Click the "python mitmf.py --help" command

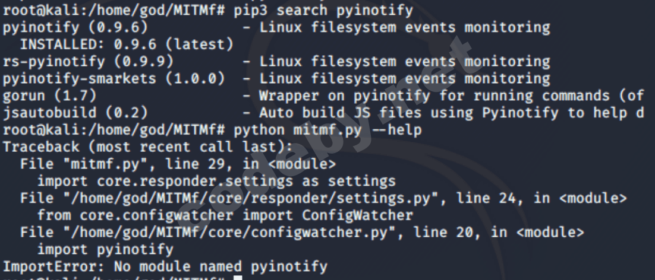(x=328, y=129)
